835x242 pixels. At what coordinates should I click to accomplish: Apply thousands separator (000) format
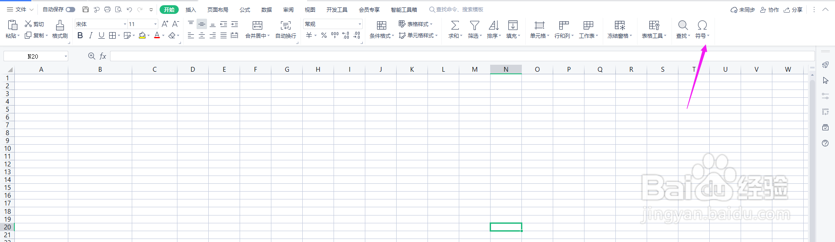[x=335, y=35]
